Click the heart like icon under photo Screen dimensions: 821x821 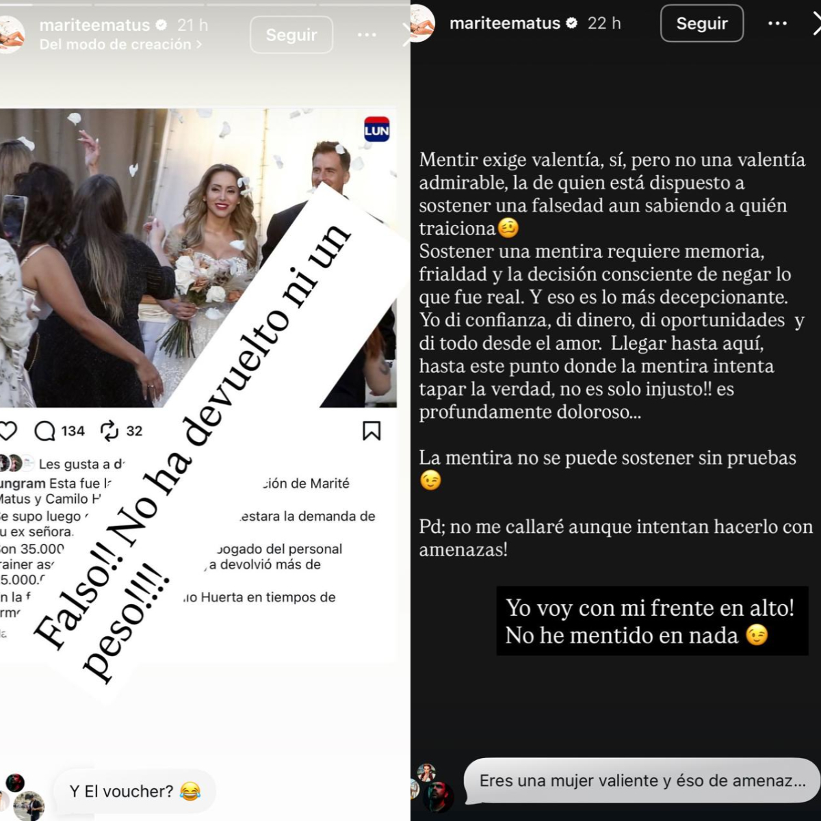(x=8, y=431)
